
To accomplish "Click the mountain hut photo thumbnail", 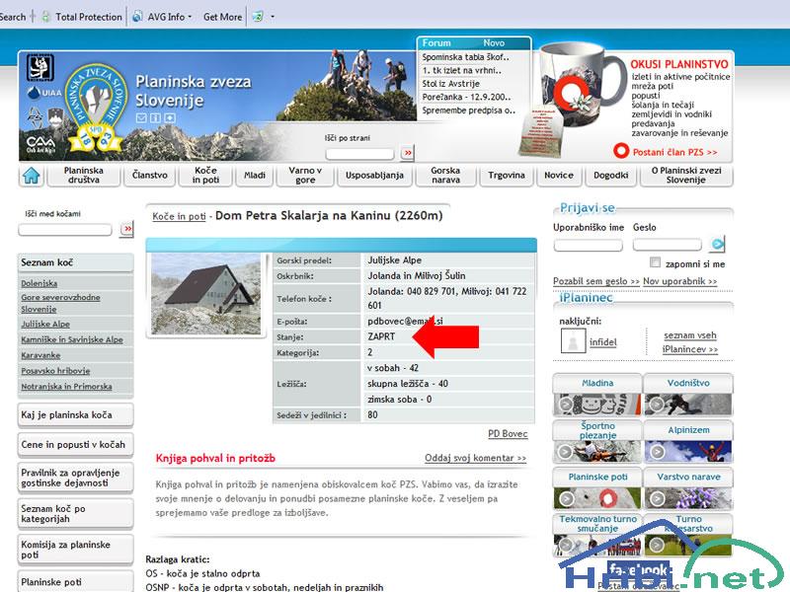I will point(206,294).
